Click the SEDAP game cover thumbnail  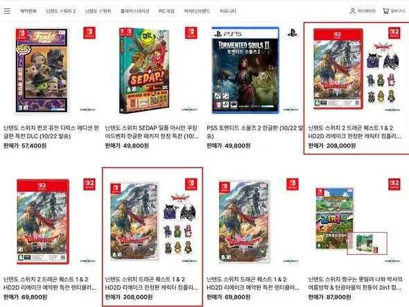(x=144, y=71)
